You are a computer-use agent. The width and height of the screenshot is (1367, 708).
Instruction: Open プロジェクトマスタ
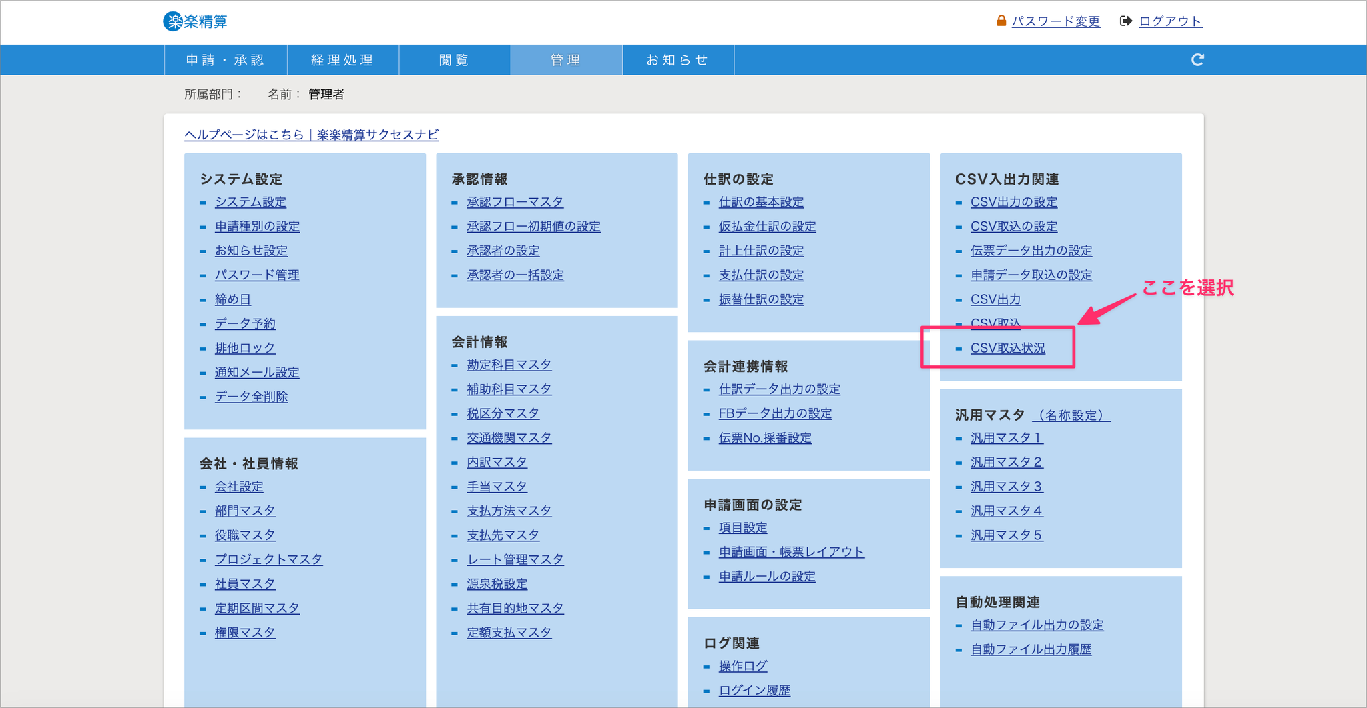(x=268, y=559)
